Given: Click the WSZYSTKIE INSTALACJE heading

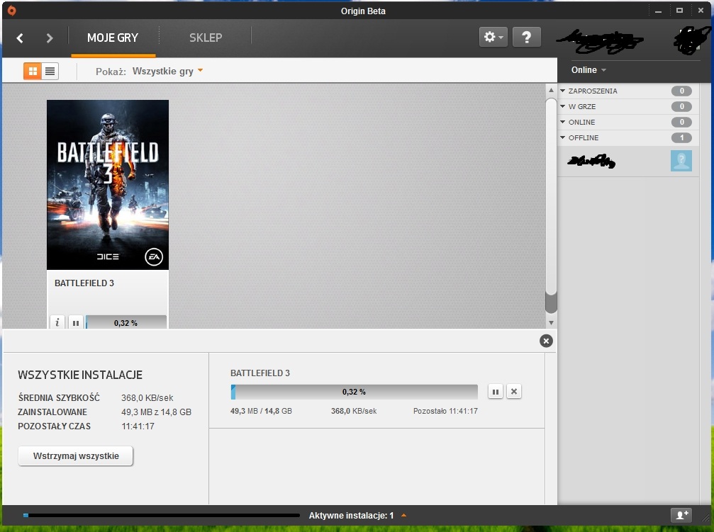Looking at the screenshot, I should click(x=80, y=375).
